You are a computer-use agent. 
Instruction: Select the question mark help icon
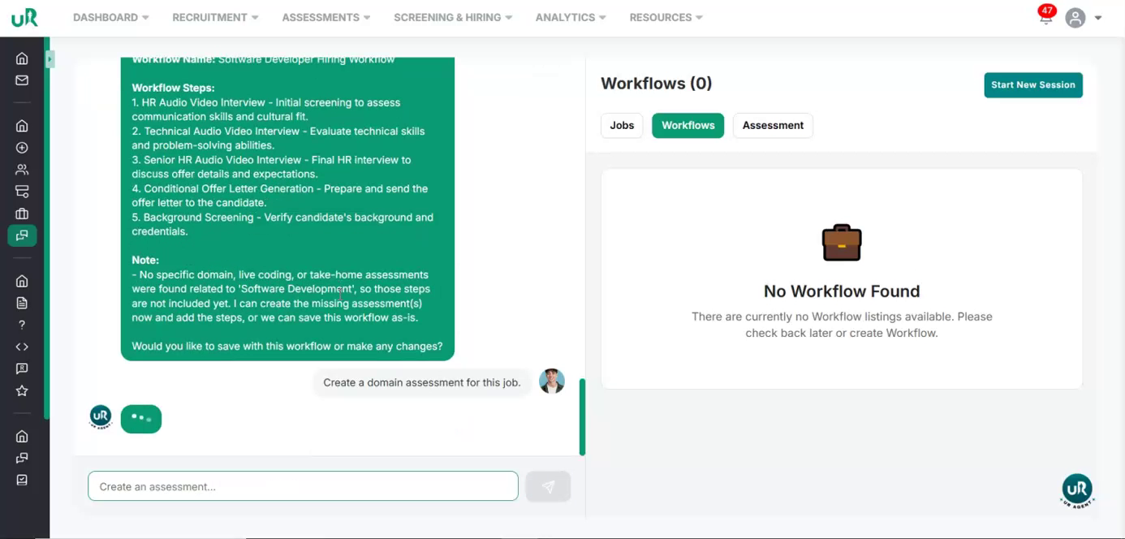tap(22, 325)
